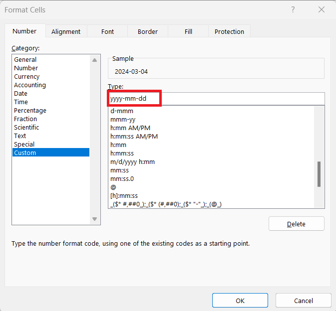Image resolution: width=336 pixels, height=311 pixels.
Task: Select the mmm-yy format code
Action: point(211,119)
